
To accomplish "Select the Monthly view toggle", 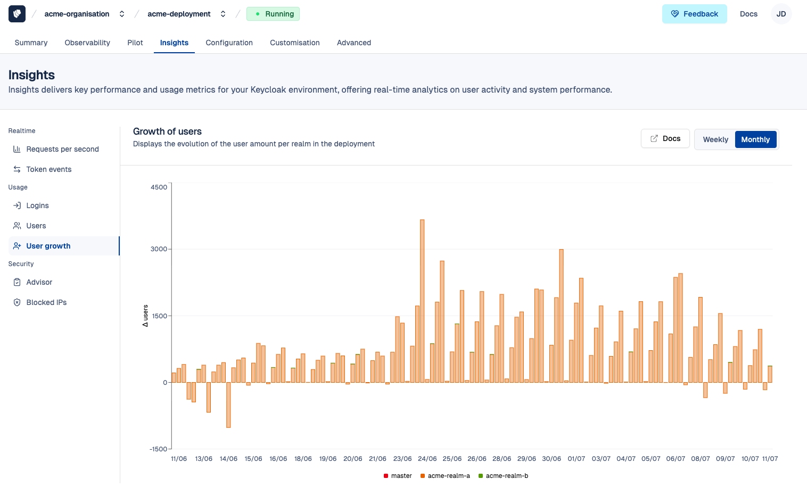I will click(755, 140).
